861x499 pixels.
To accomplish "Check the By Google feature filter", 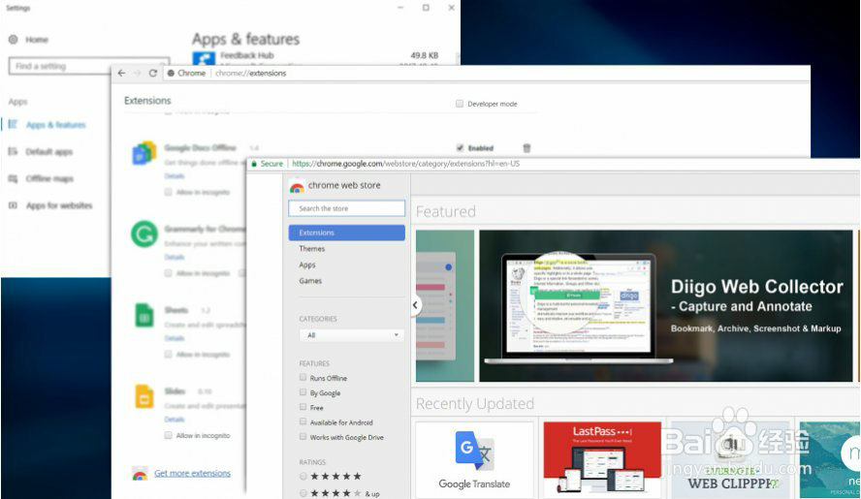I will 303,392.
